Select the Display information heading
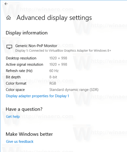The image size is (127, 152). 27,33
